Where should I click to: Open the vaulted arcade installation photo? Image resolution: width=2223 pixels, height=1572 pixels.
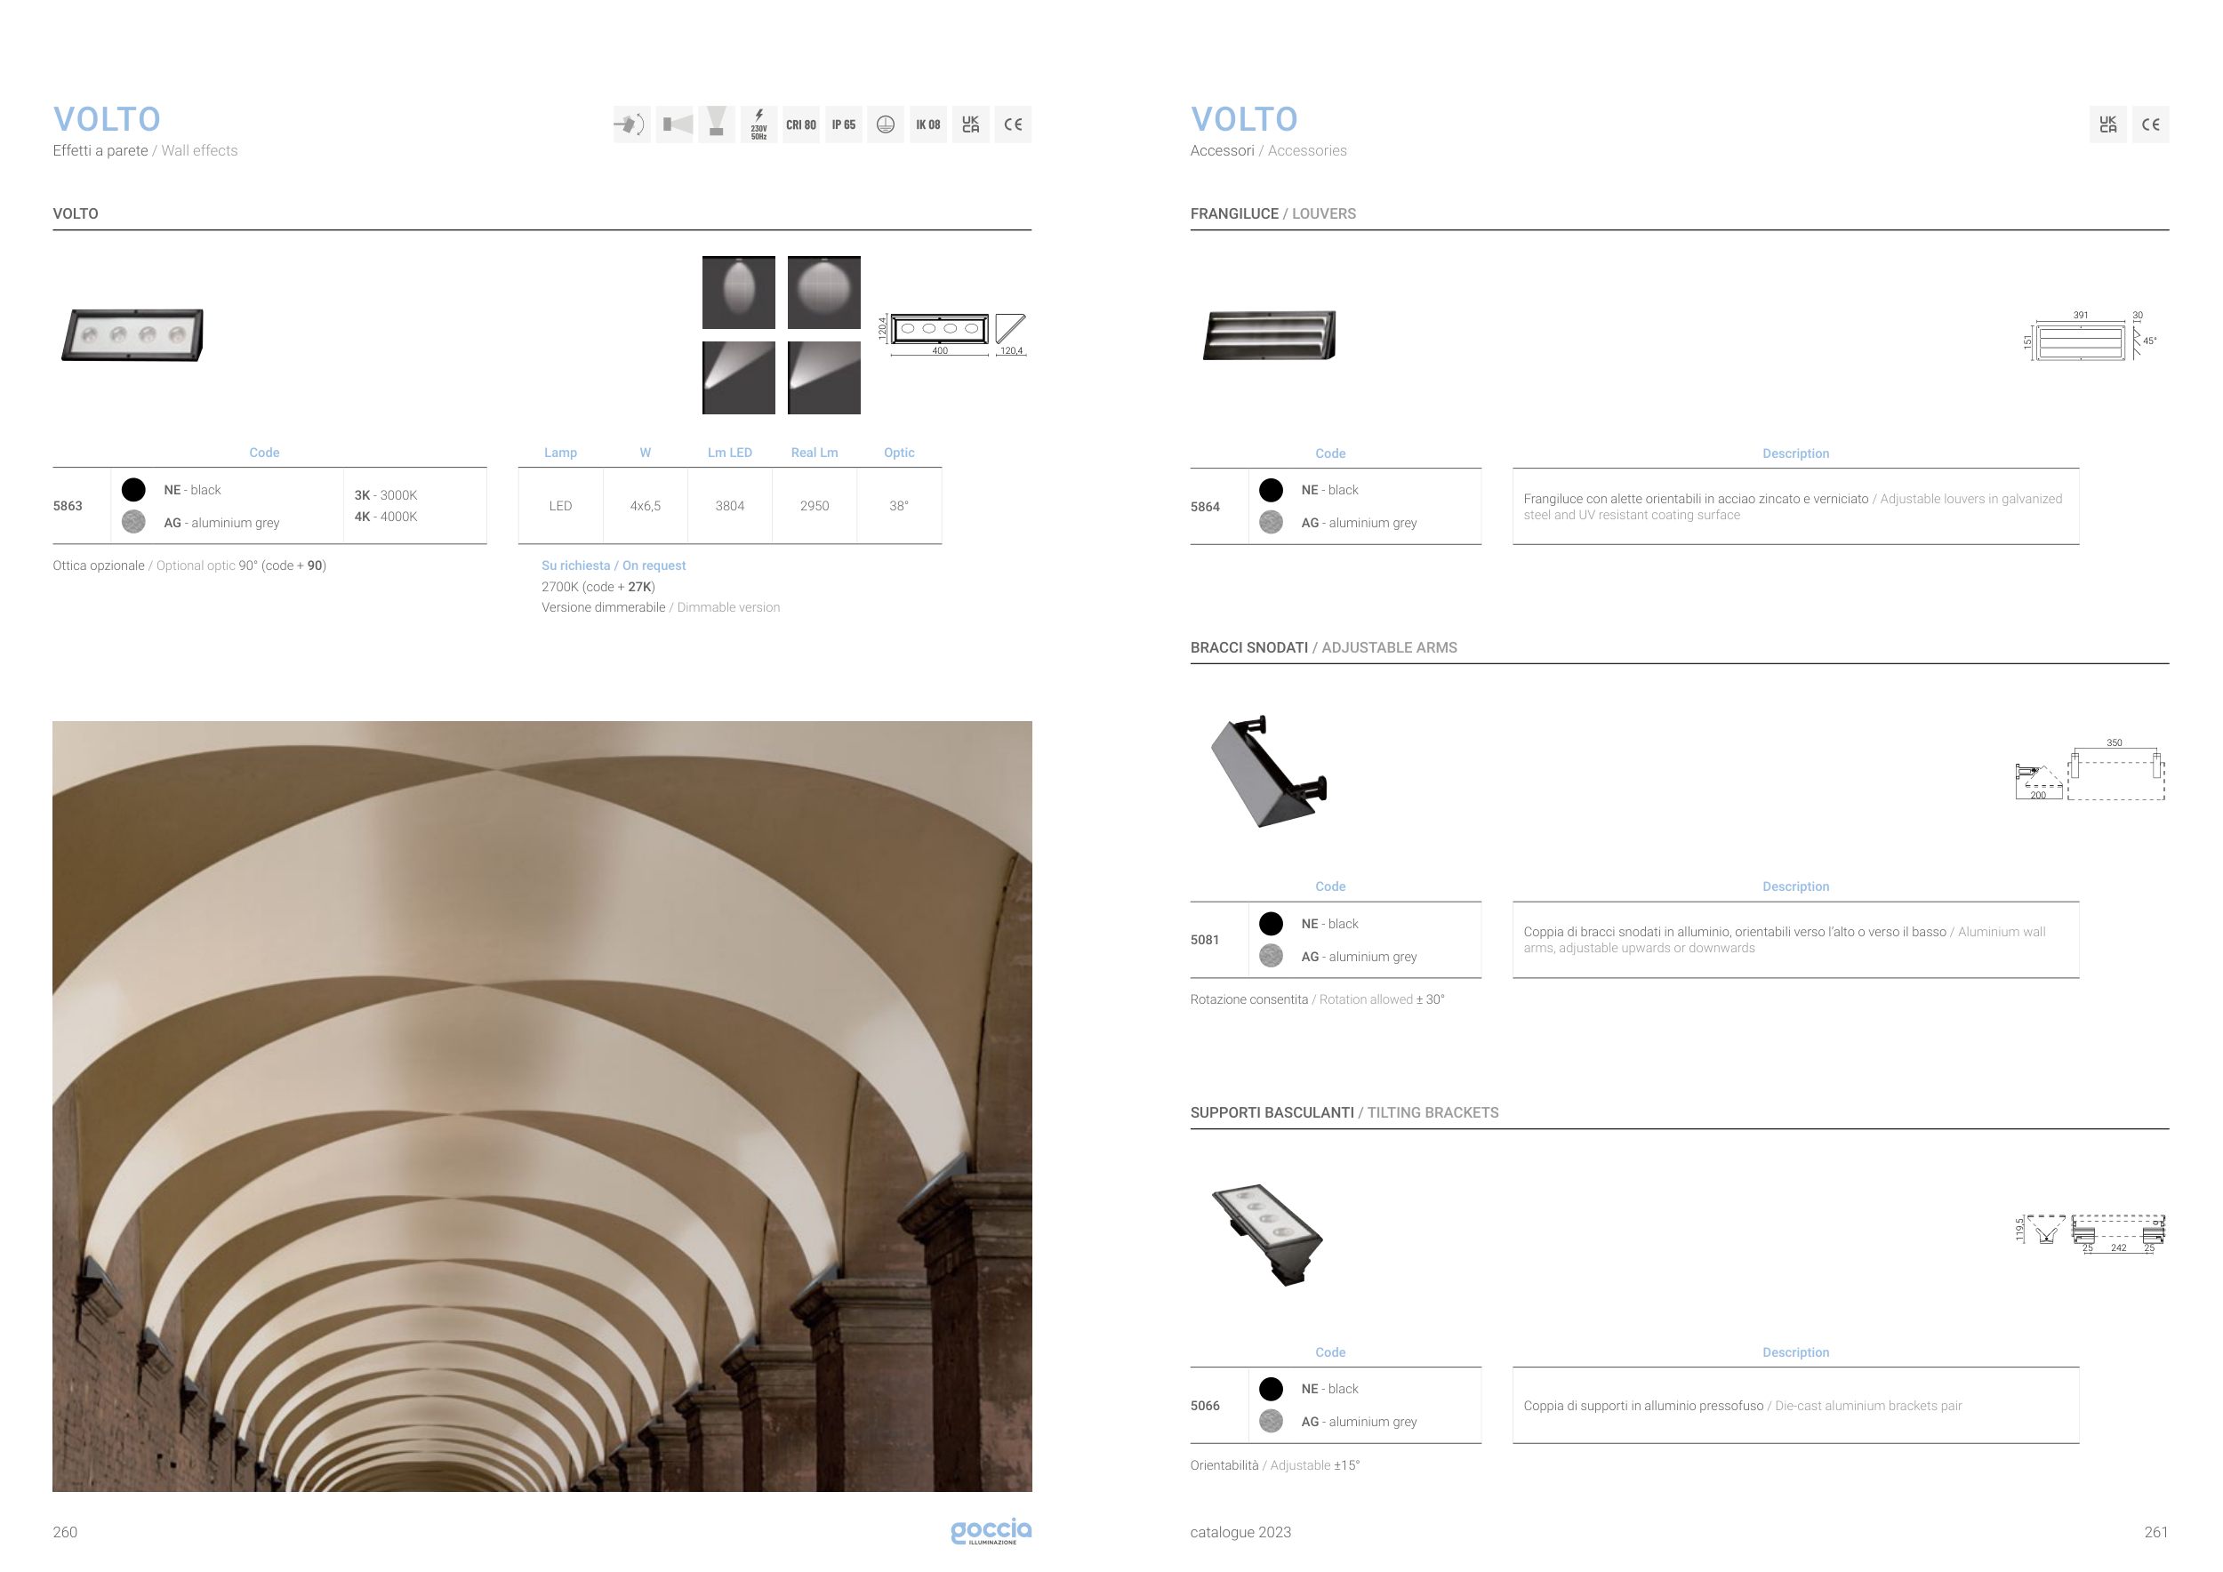tap(542, 1105)
